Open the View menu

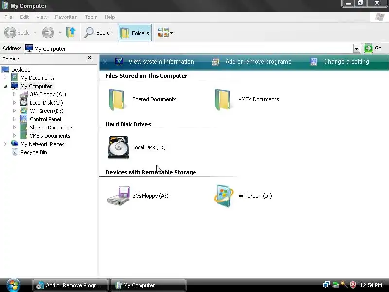pyautogui.click(x=42, y=17)
